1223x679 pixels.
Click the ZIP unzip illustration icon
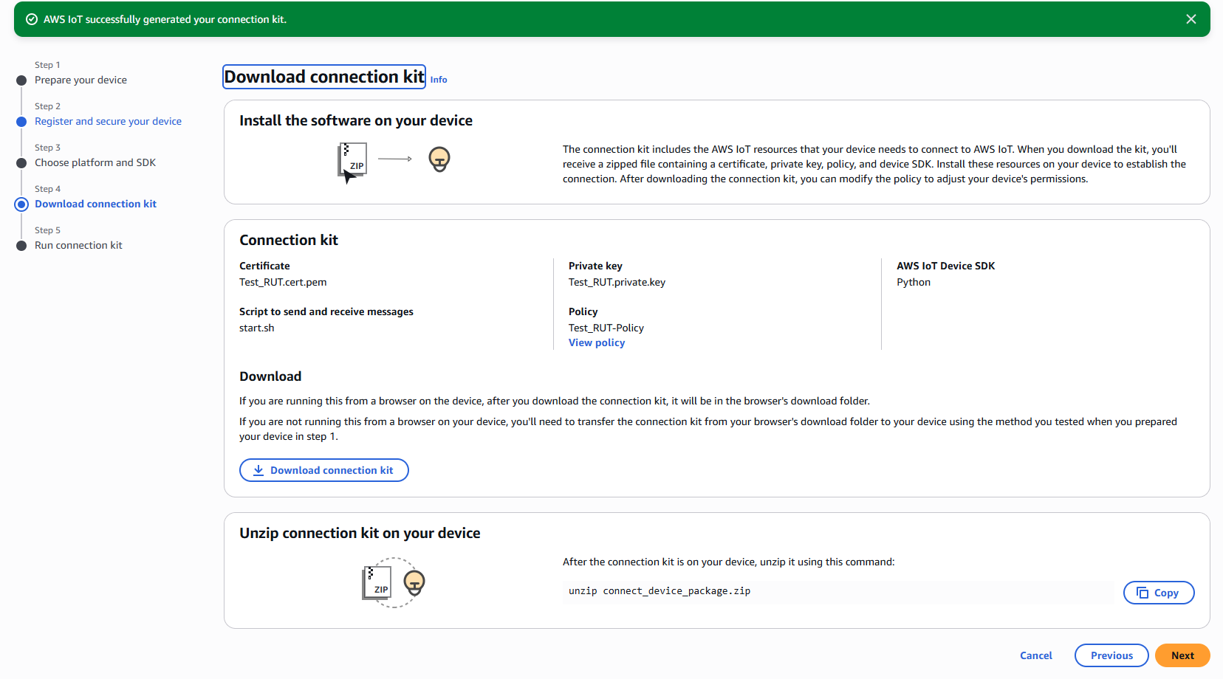[377, 582]
